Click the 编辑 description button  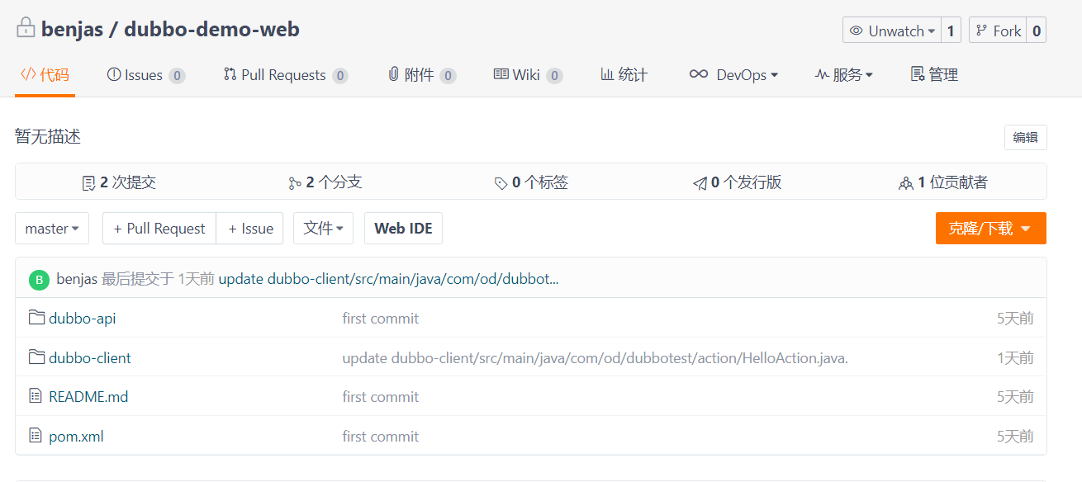1025,138
